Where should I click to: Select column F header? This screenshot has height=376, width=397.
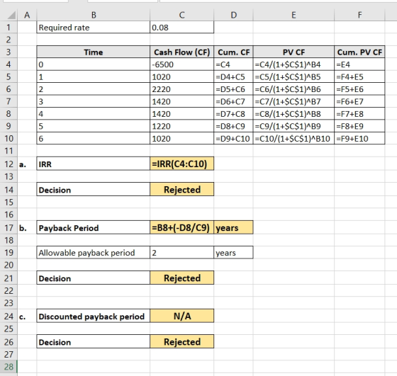(359, 15)
